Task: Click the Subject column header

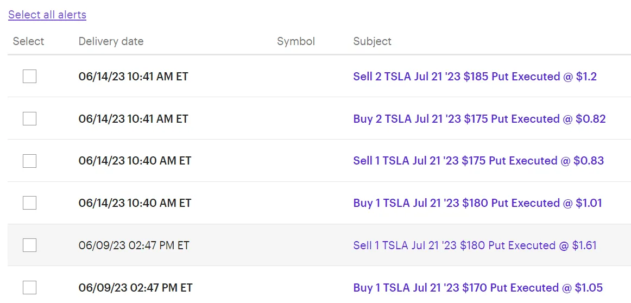Action: click(372, 41)
